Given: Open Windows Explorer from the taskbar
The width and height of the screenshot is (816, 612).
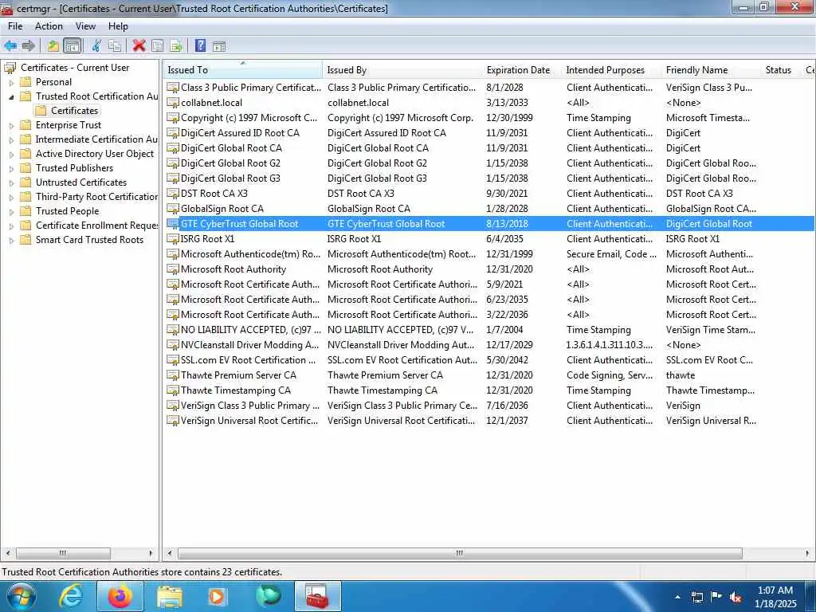Looking at the screenshot, I should [x=170, y=596].
